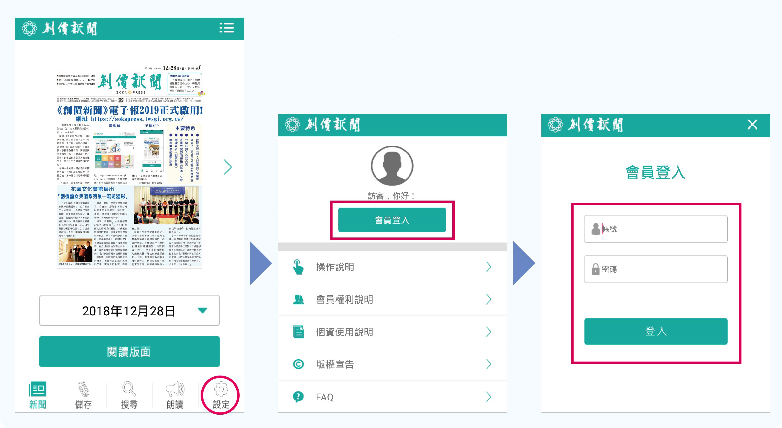Expand the 操作說明 chevron

[488, 267]
